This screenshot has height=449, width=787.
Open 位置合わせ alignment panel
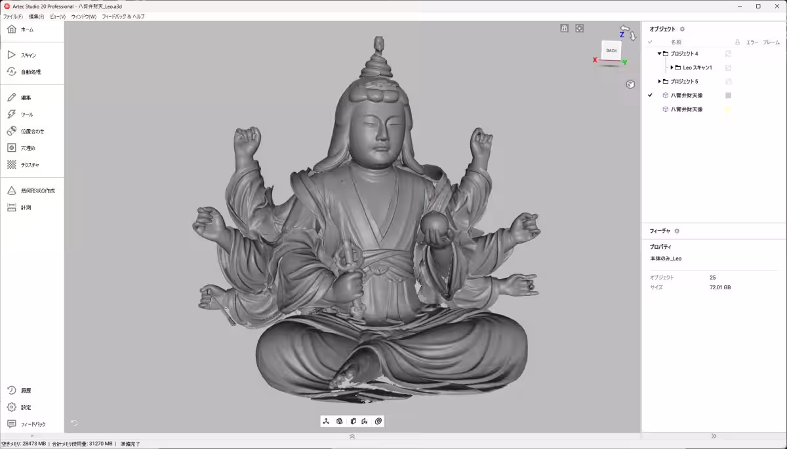[x=31, y=131]
